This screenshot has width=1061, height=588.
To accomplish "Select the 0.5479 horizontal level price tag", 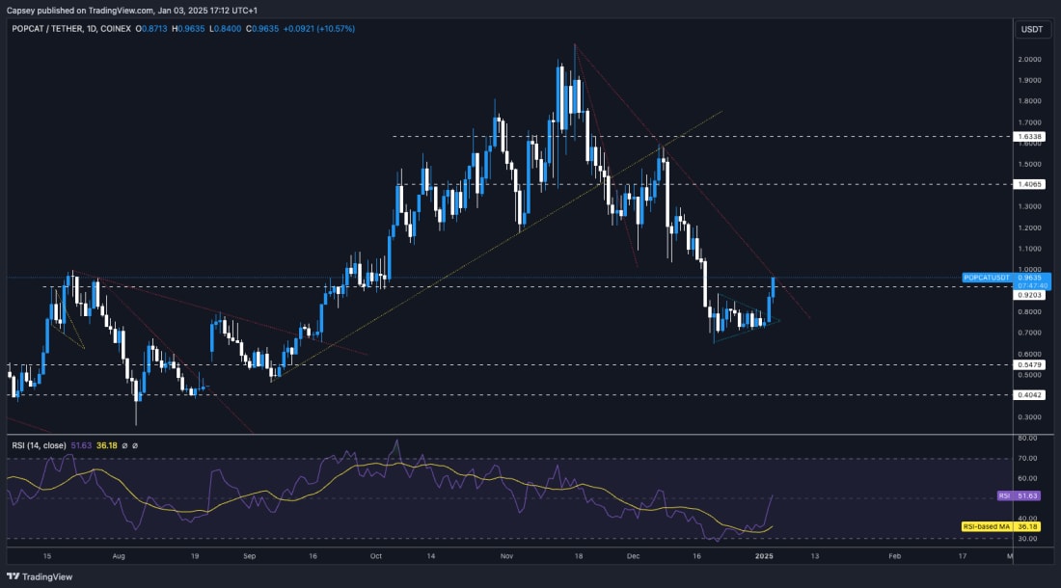I will coord(1029,365).
